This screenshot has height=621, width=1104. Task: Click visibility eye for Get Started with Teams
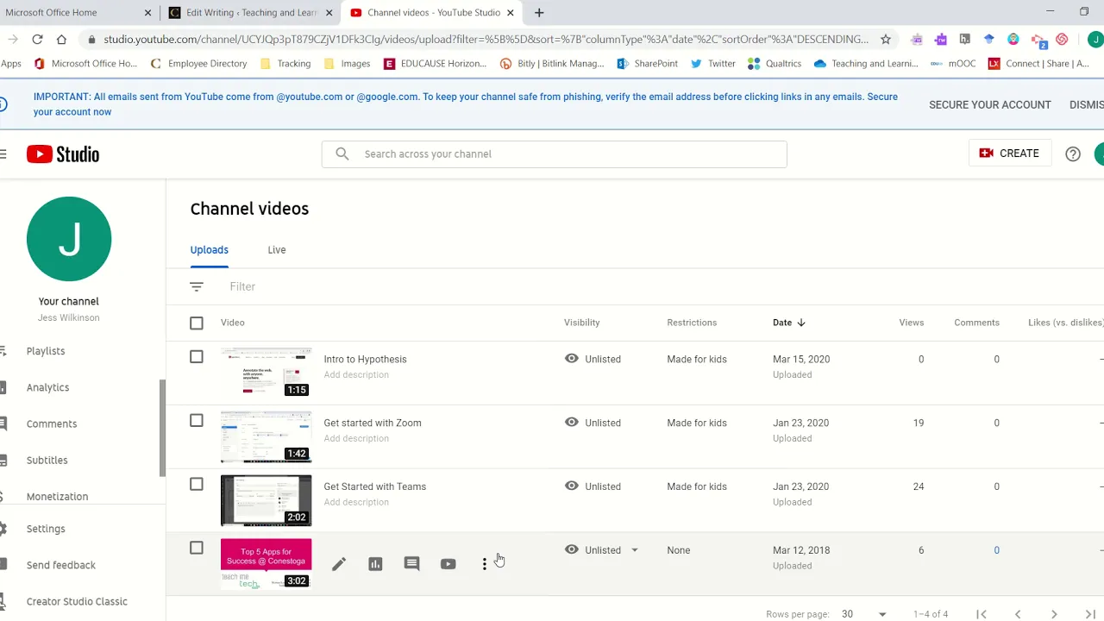coord(572,486)
